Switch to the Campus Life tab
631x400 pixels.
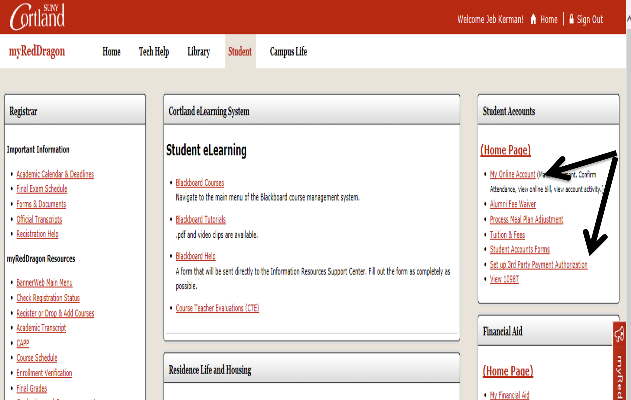(288, 51)
